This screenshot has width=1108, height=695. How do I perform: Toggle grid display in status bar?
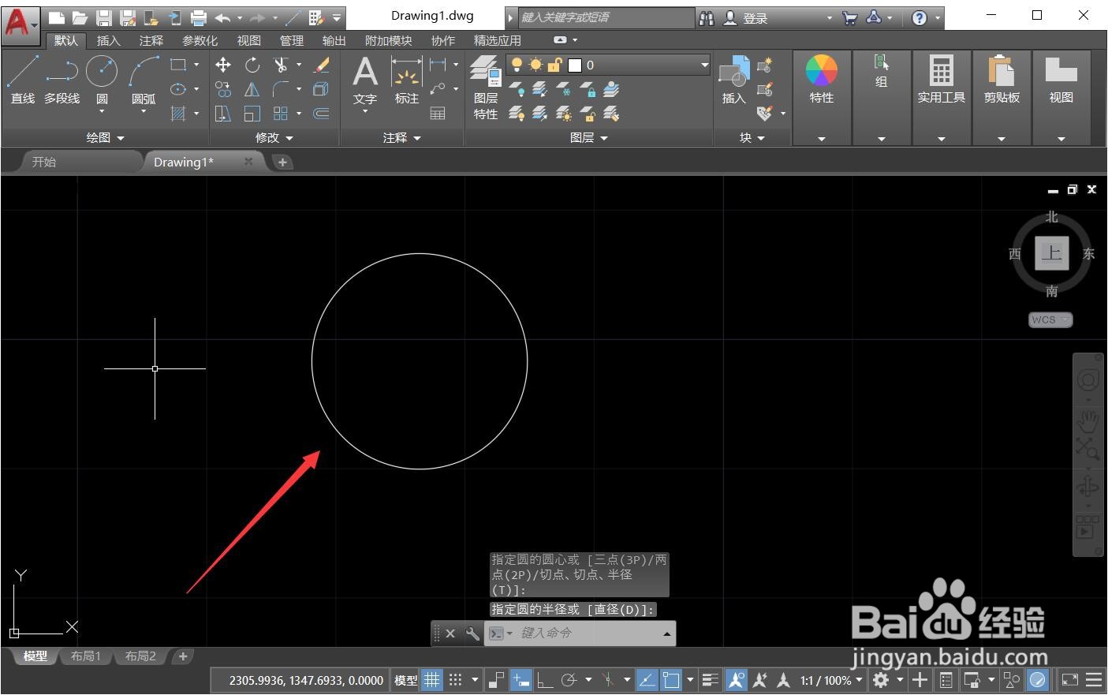coord(431,679)
